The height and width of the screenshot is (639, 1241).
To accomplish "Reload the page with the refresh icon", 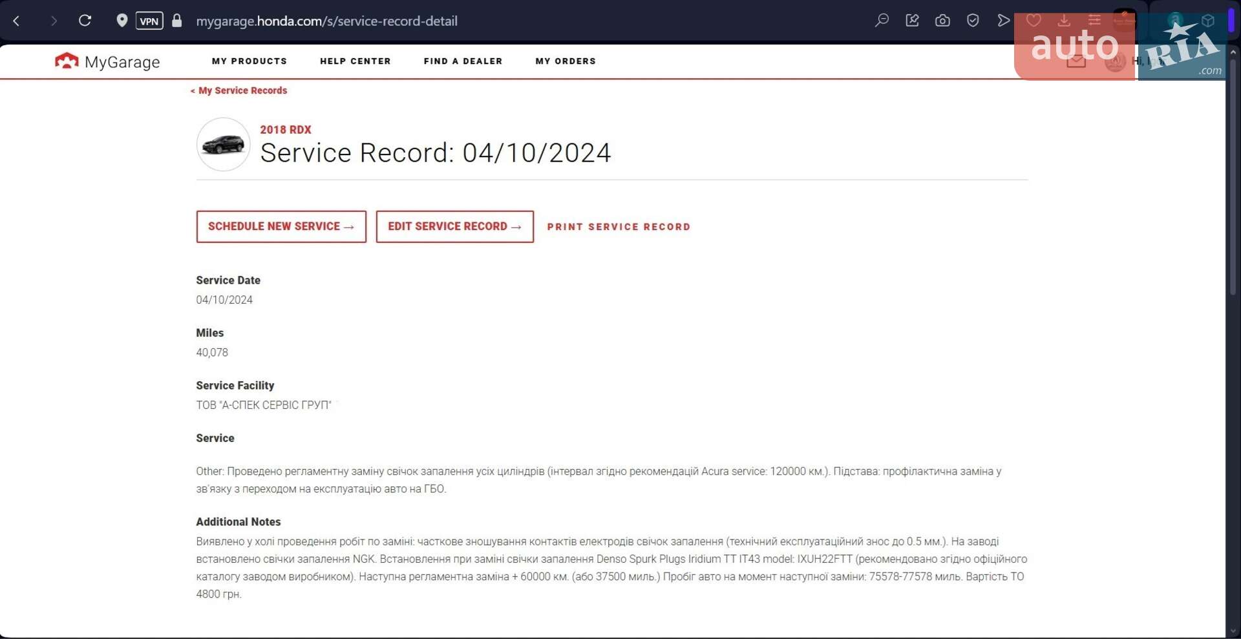I will pyautogui.click(x=85, y=21).
